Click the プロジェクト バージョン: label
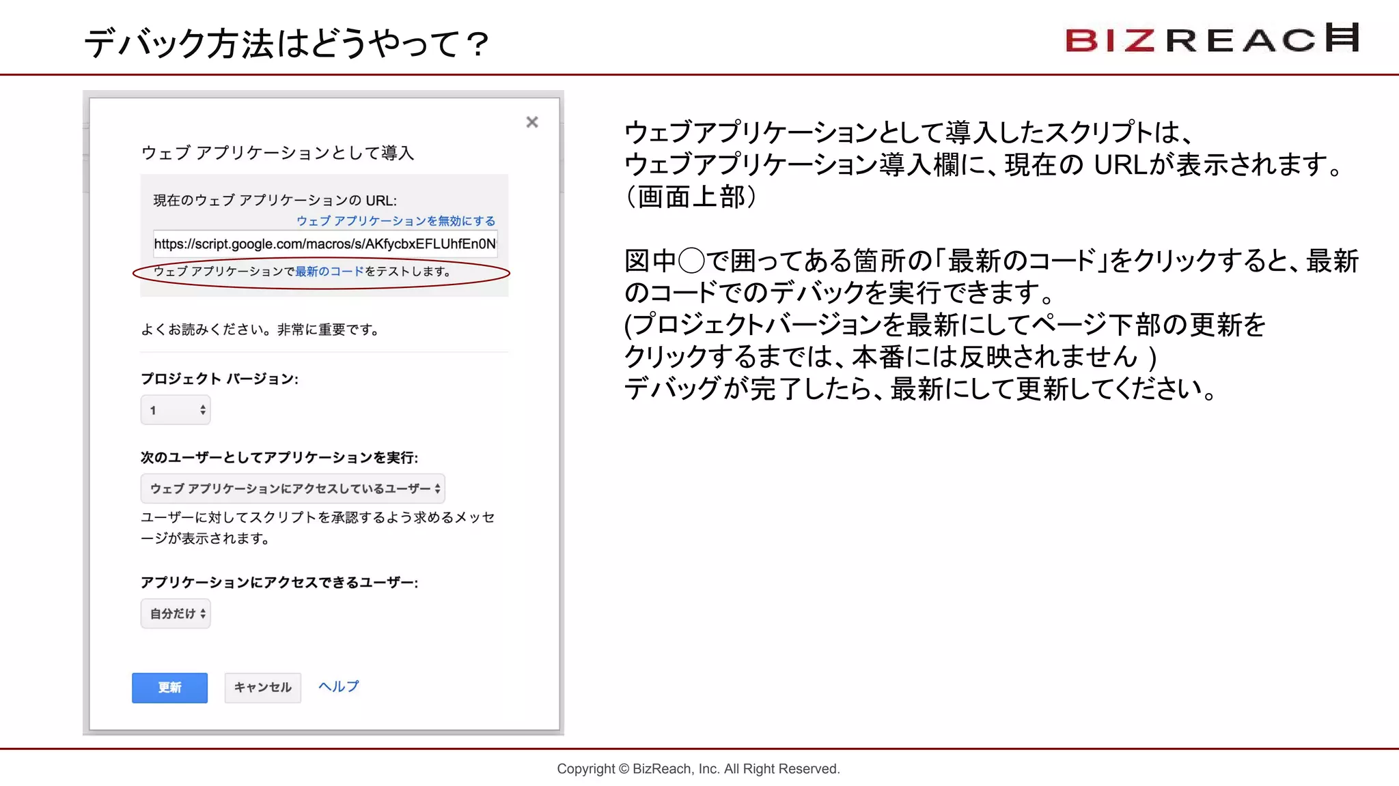Image resolution: width=1399 pixels, height=786 pixels. click(x=219, y=379)
